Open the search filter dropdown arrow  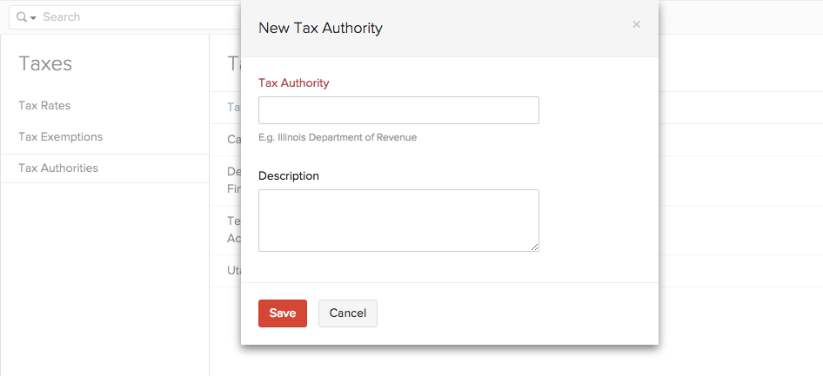click(x=33, y=18)
